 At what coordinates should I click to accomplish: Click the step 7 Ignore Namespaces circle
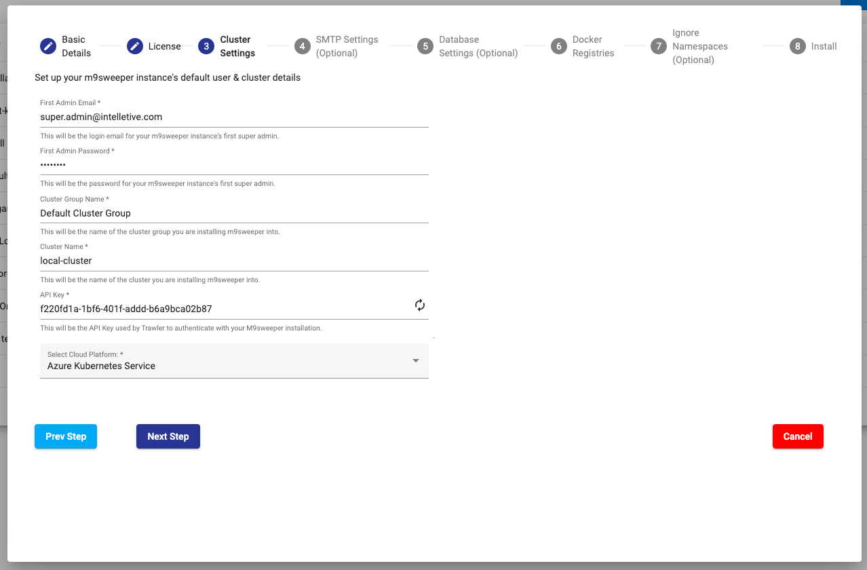coord(659,46)
